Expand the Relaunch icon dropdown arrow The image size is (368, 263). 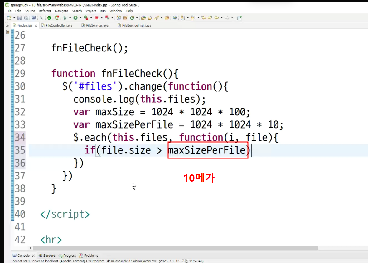tap(112, 18)
